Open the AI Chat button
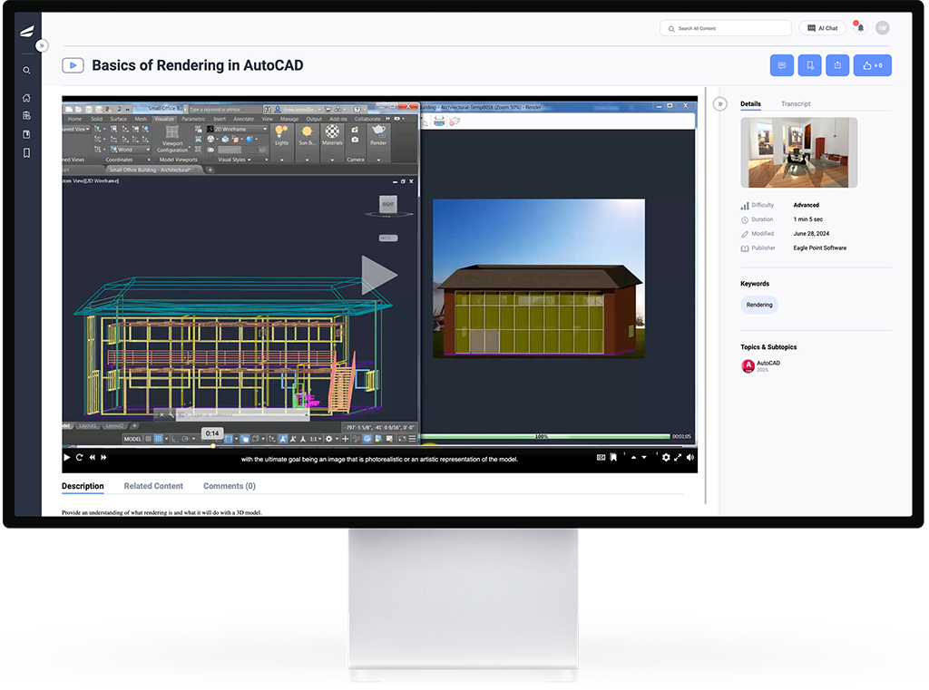This screenshot has height=690, width=929. pyautogui.click(x=822, y=28)
